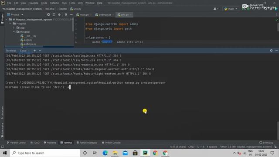Open the Python Packages tool window
The height and width of the screenshot is (157, 279).
87,143
